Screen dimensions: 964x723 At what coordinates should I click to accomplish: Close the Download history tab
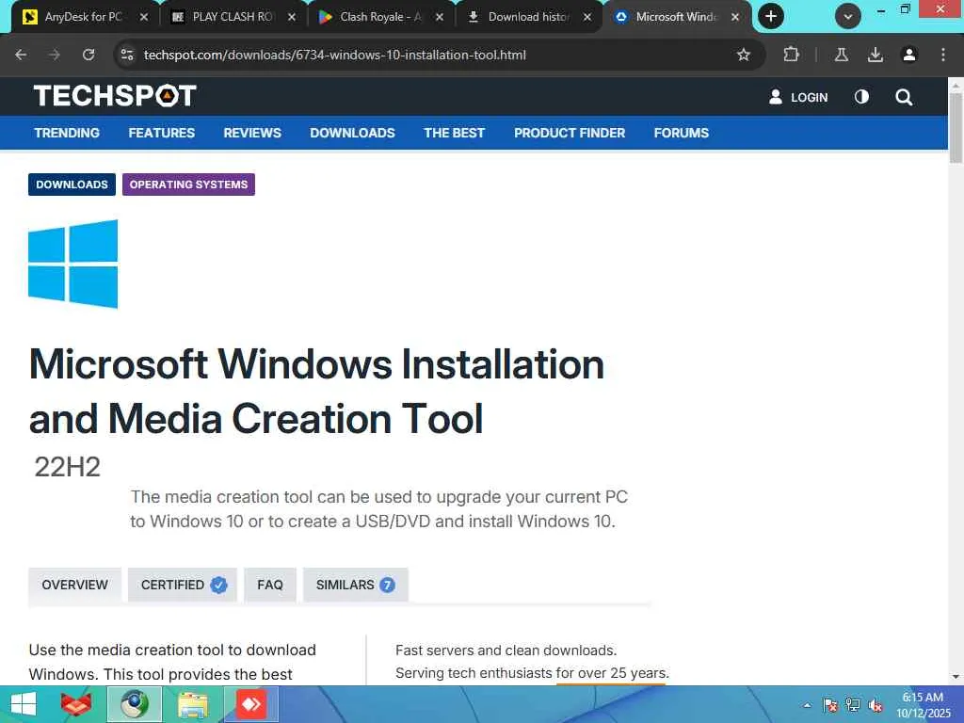click(x=587, y=17)
